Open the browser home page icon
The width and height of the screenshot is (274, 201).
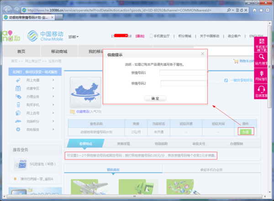tap(255, 11)
